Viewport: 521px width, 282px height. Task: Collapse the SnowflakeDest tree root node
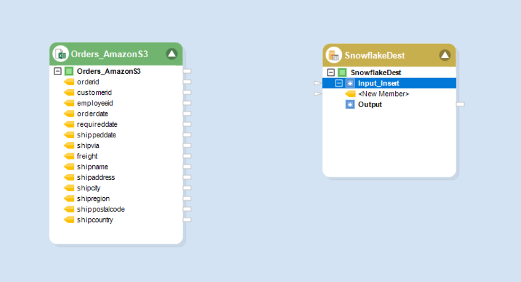[331, 73]
